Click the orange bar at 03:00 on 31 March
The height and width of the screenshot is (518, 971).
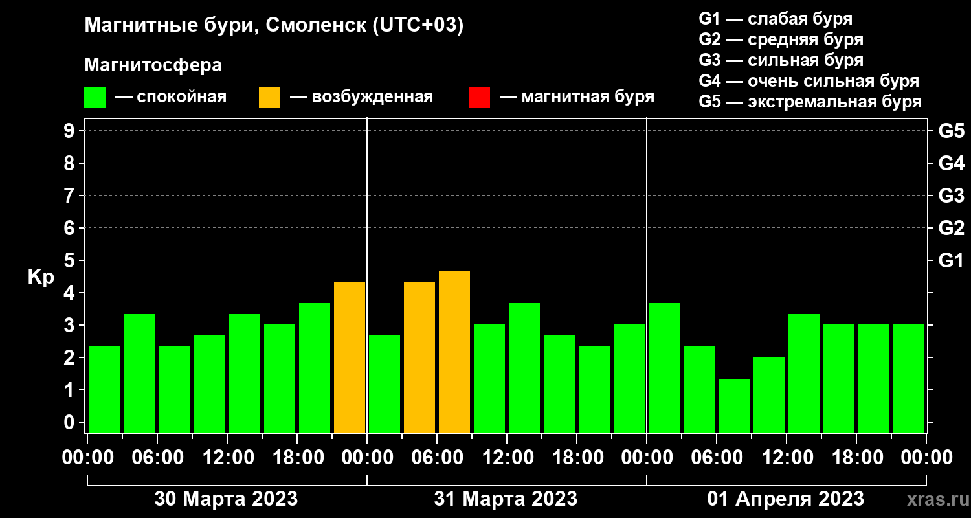(419, 357)
